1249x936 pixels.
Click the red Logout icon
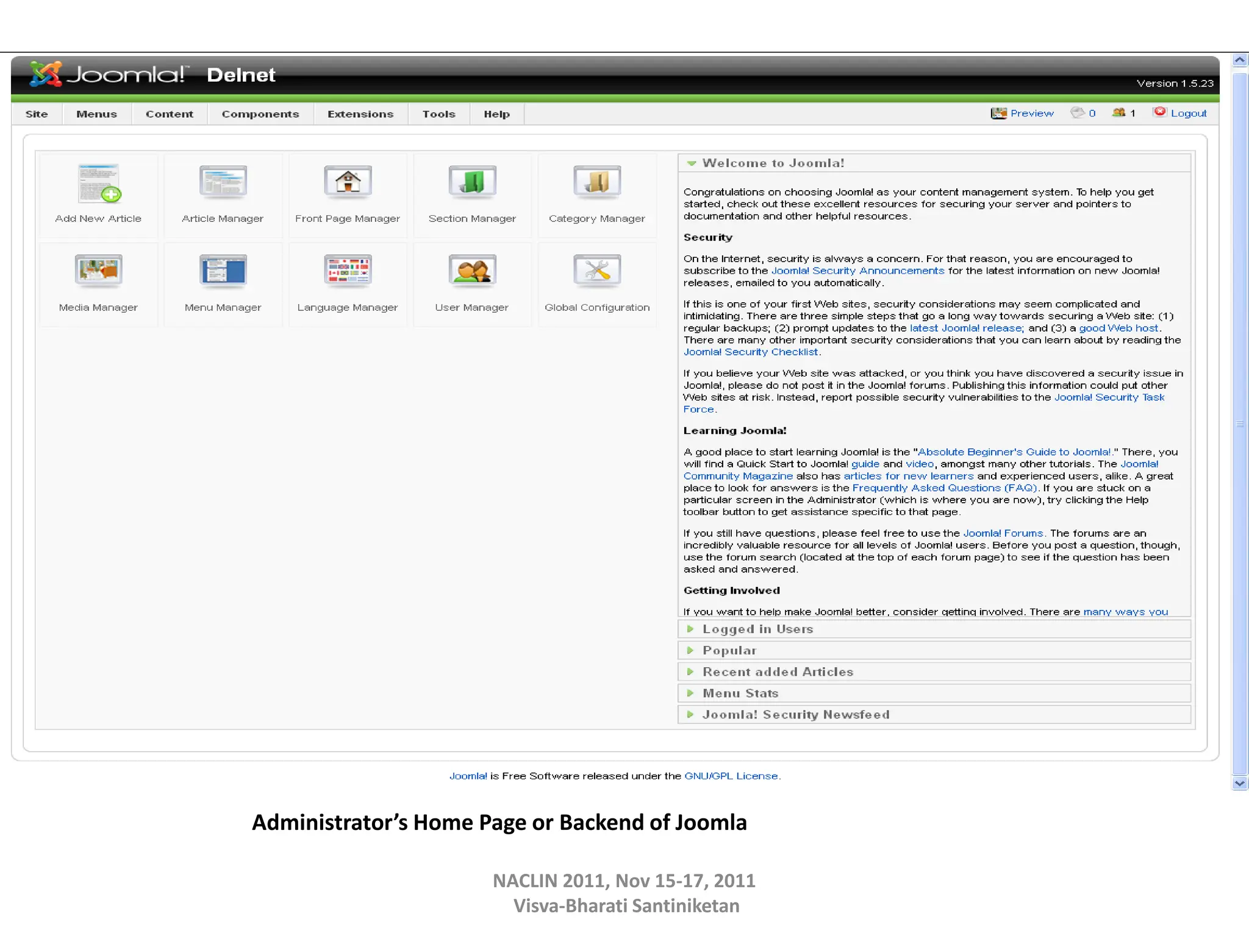(x=1159, y=112)
